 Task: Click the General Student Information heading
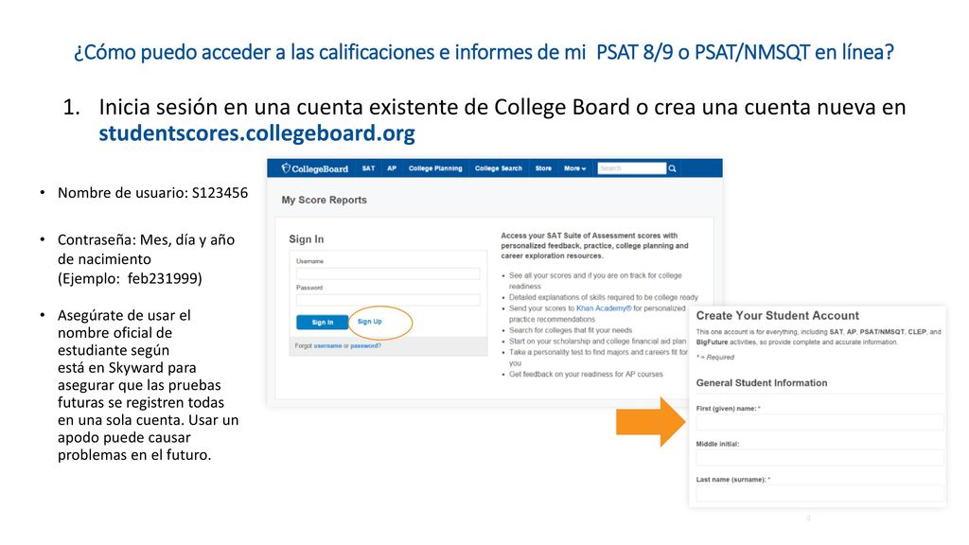[762, 383]
